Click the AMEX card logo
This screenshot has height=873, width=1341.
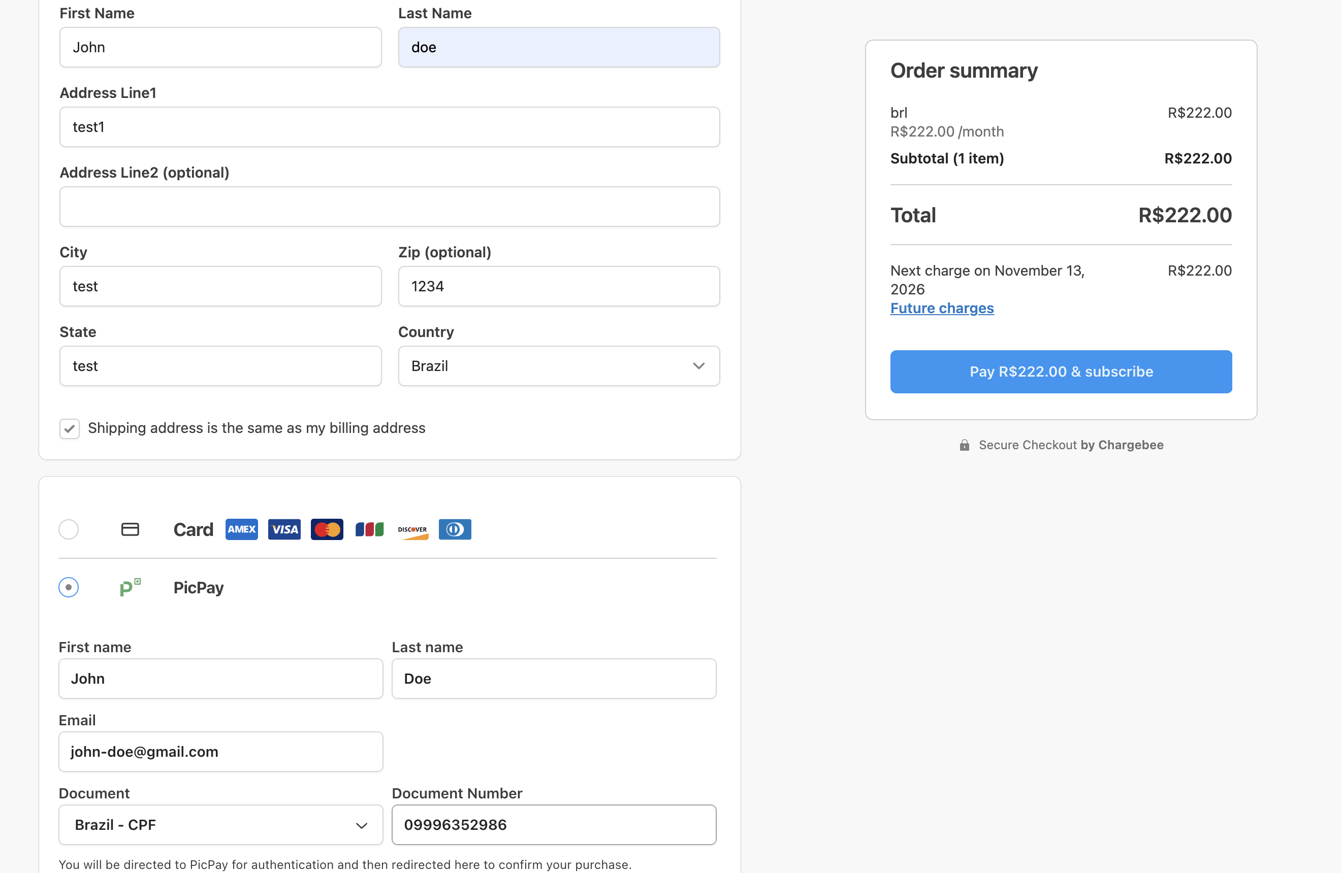242,529
